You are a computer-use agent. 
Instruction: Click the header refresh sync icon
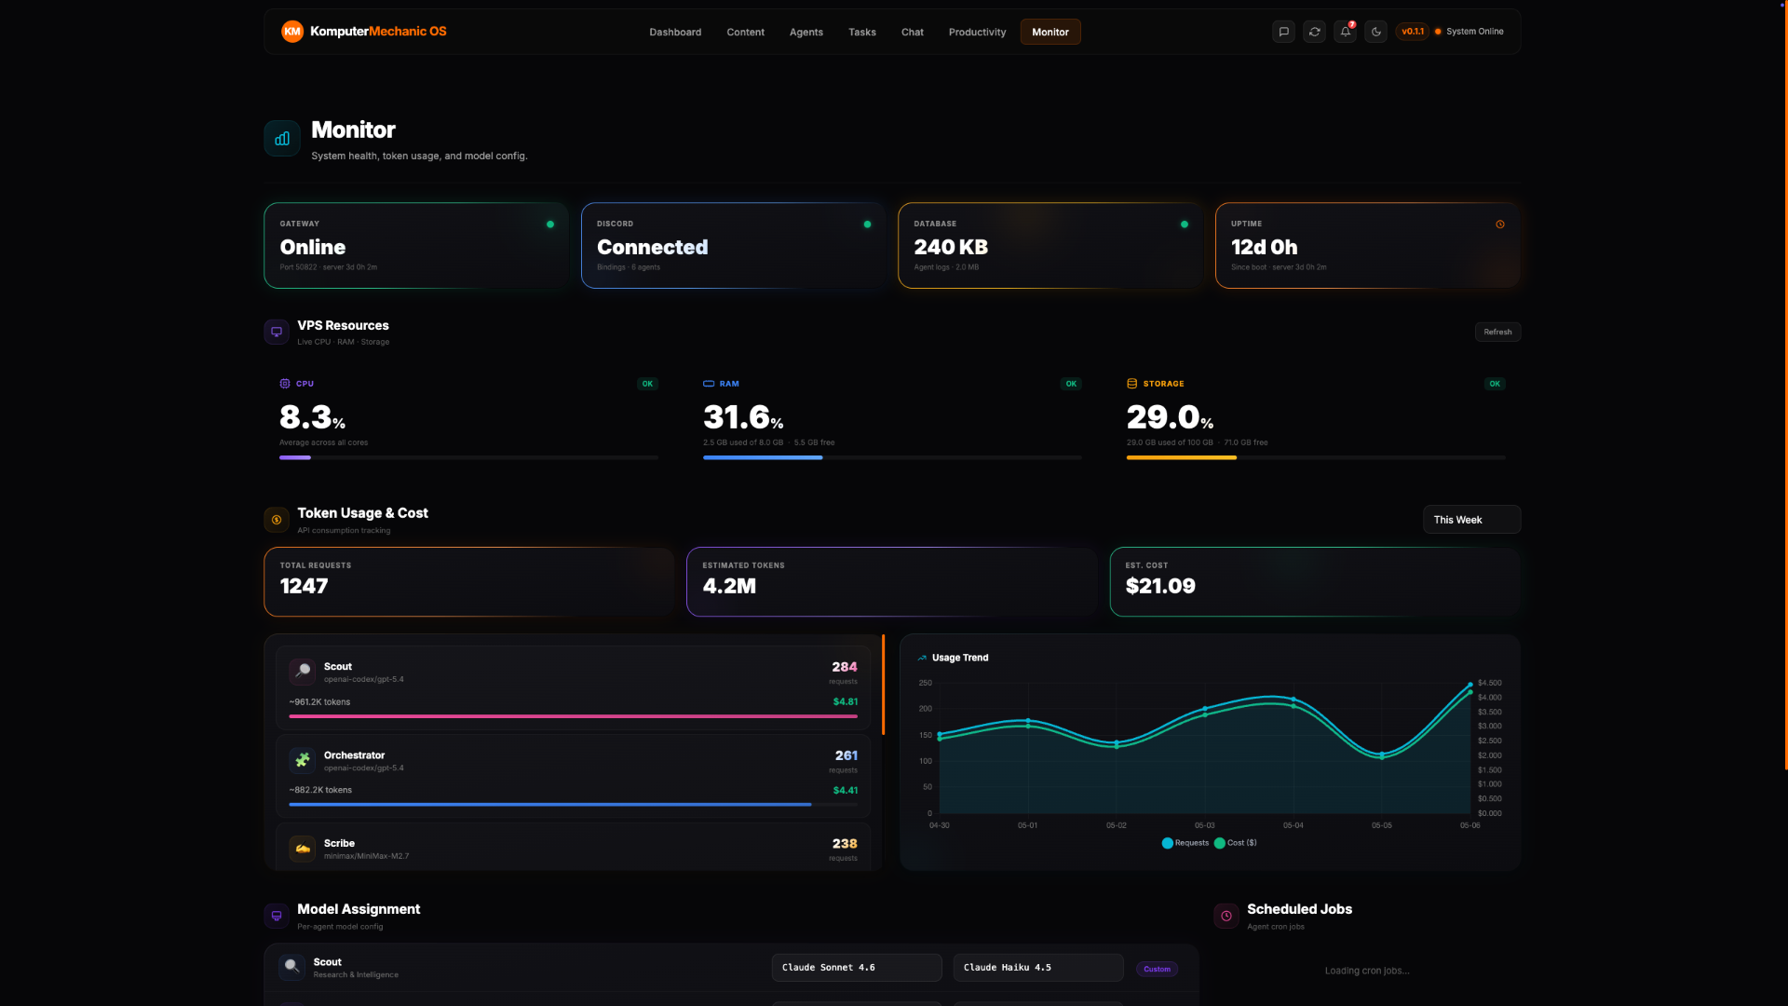[1314, 32]
